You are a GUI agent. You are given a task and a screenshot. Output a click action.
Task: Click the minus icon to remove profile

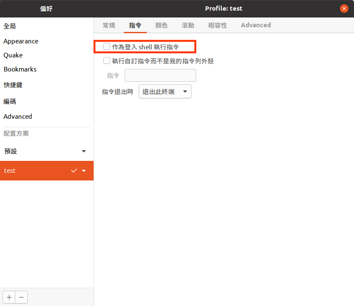point(21,297)
